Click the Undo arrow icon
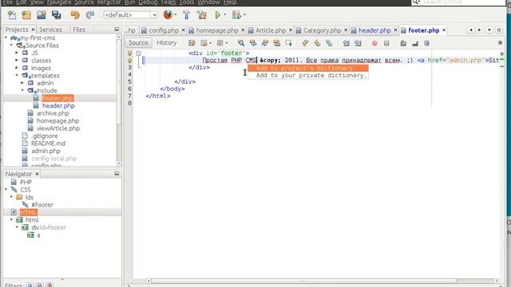This screenshot has height=287, width=511. [75, 14]
